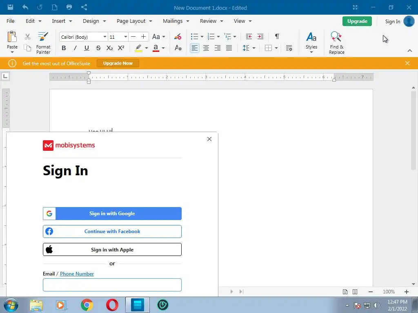Click Upgrade Now in orange banner
This screenshot has height=313, width=418.
click(x=118, y=63)
